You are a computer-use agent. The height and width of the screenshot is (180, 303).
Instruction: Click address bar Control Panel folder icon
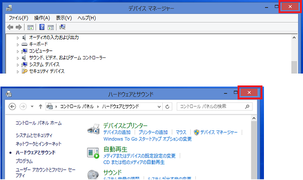point(50,106)
